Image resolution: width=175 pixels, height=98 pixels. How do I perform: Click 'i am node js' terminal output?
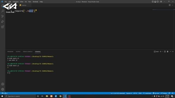click(12, 60)
